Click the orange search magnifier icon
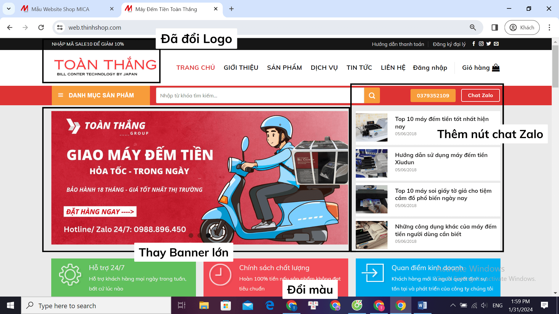Image resolution: width=559 pixels, height=314 pixels. (372, 95)
